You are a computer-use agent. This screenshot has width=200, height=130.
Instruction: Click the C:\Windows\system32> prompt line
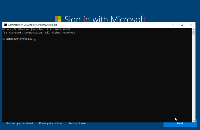coord(18,39)
